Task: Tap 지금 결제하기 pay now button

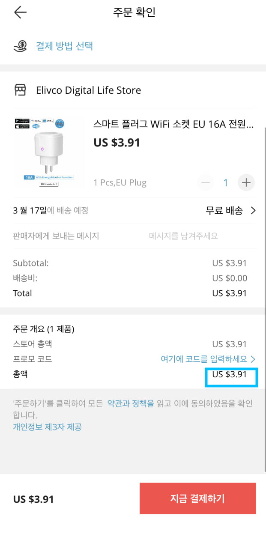Action: pos(197,498)
